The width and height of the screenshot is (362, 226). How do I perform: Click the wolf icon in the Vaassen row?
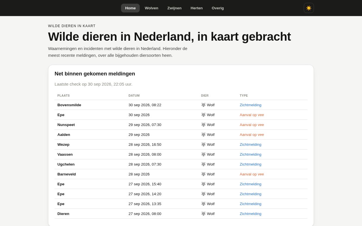(x=203, y=154)
